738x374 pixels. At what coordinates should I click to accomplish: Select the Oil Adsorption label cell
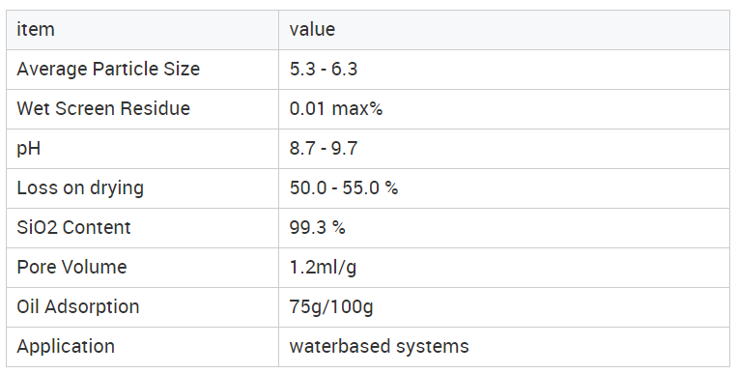click(x=142, y=307)
